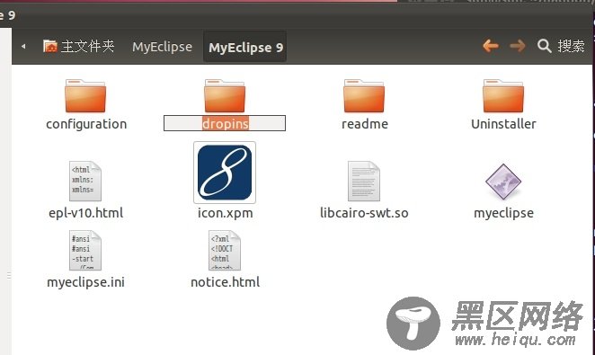Navigate to MyEclipse breadcrumb folder
Image resolution: width=595 pixels, height=355 pixels.
tap(162, 47)
